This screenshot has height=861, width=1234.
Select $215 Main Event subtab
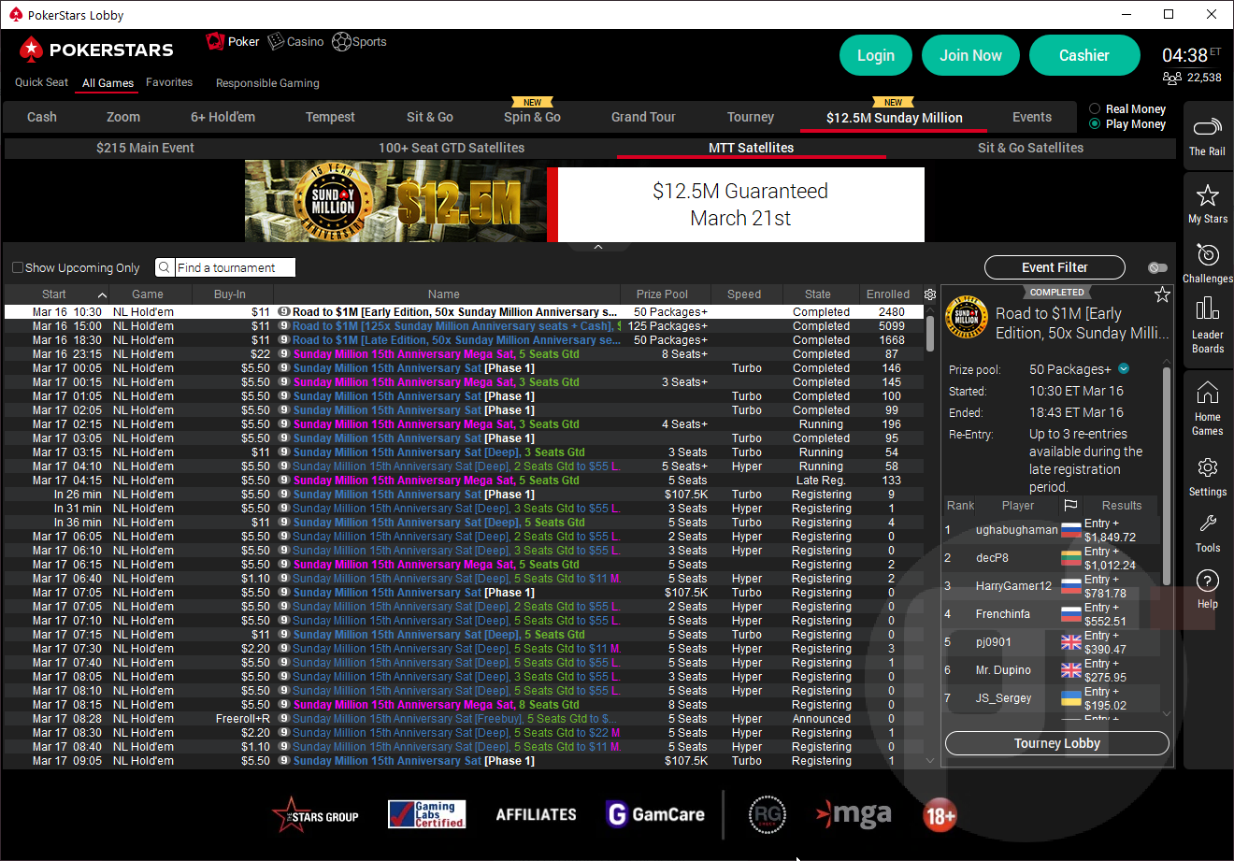[x=145, y=148]
